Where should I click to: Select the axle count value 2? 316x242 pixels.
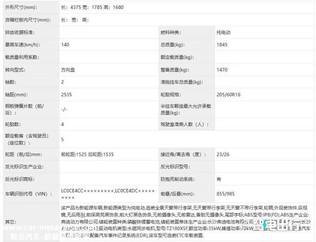pyautogui.click(x=63, y=82)
